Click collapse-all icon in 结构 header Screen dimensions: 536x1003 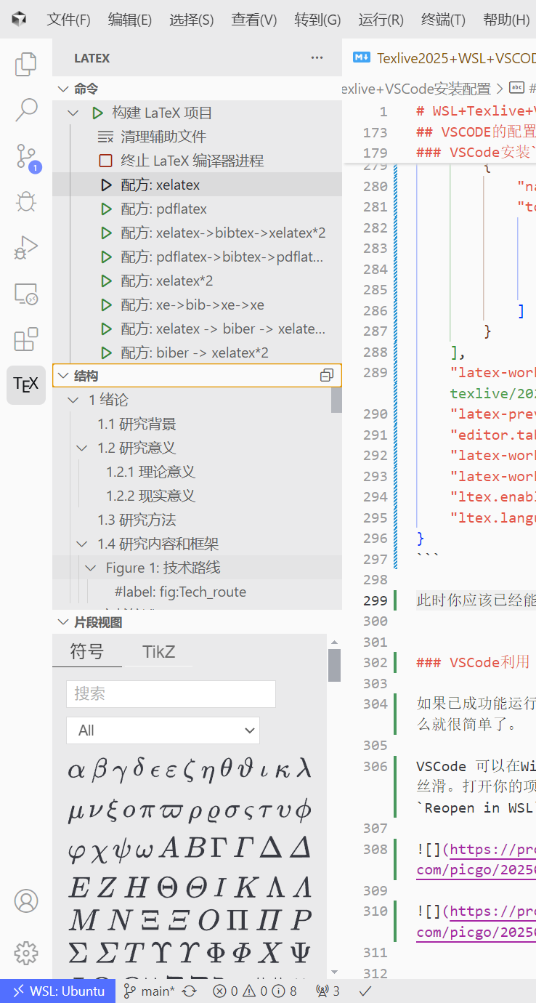click(x=327, y=376)
